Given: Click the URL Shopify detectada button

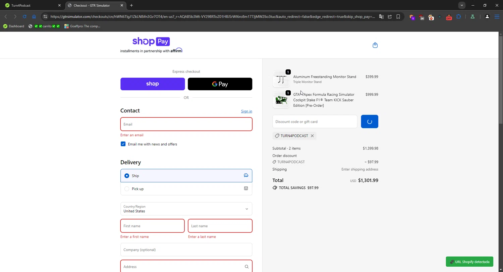Looking at the screenshot, I should point(469,262).
